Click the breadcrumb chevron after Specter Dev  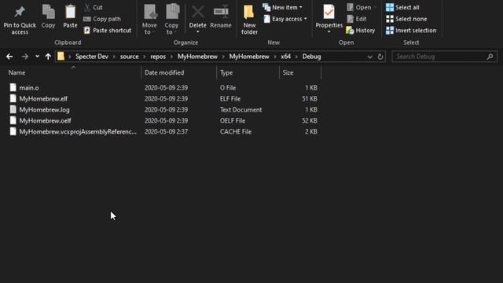point(114,57)
